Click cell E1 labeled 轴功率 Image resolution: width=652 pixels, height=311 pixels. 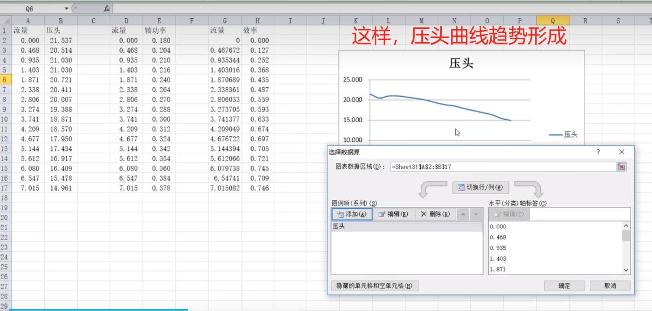[x=159, y=30]
